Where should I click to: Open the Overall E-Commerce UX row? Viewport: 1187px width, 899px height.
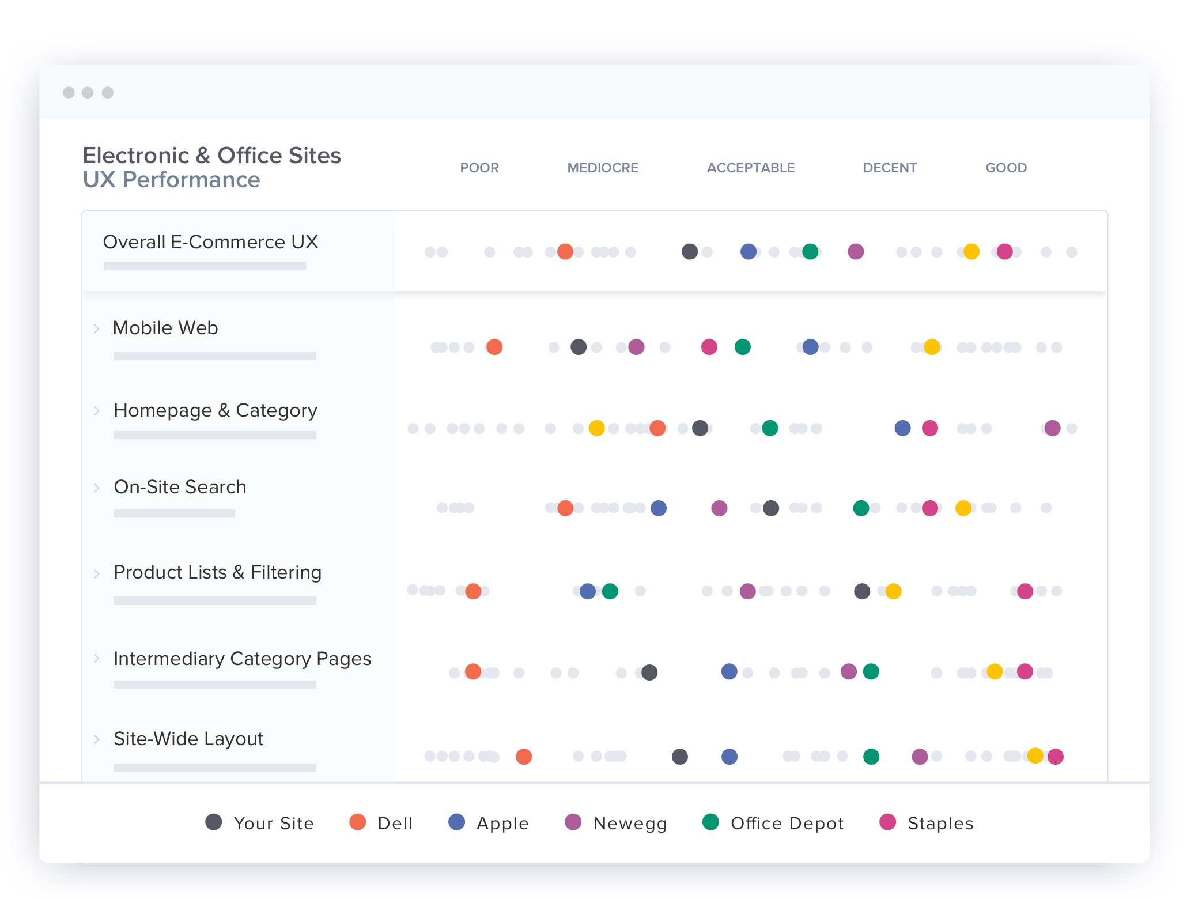(210, 242)
